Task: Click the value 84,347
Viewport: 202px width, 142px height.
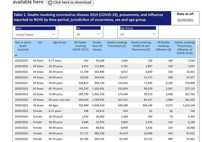Action: point(148,100)
